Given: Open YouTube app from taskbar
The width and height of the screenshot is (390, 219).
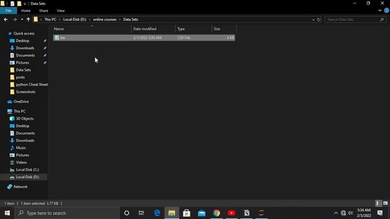Looking at the screenshot, I should coord(232,213).
